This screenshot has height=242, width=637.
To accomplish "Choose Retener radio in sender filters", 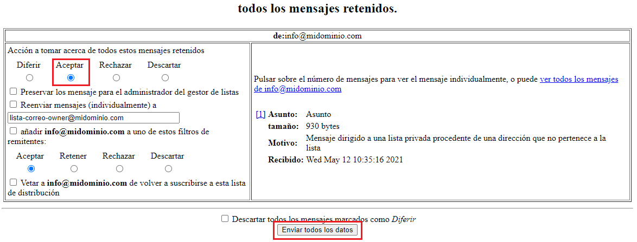I will click(74, 169).
